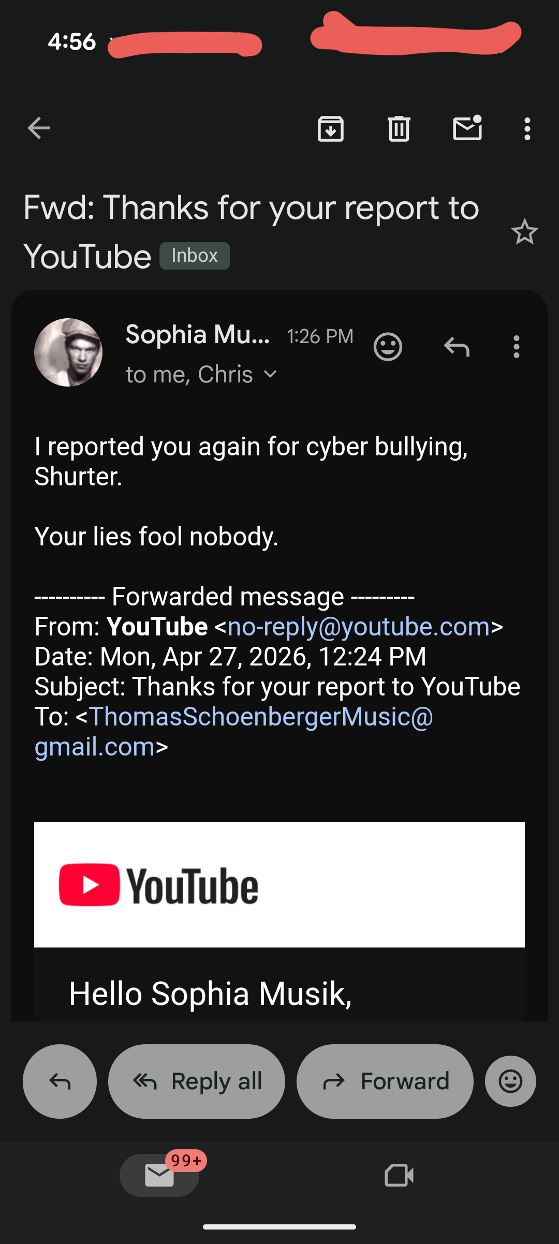Tap the round reply button at bottom
559x1244 pixels.
[60, 1081]
